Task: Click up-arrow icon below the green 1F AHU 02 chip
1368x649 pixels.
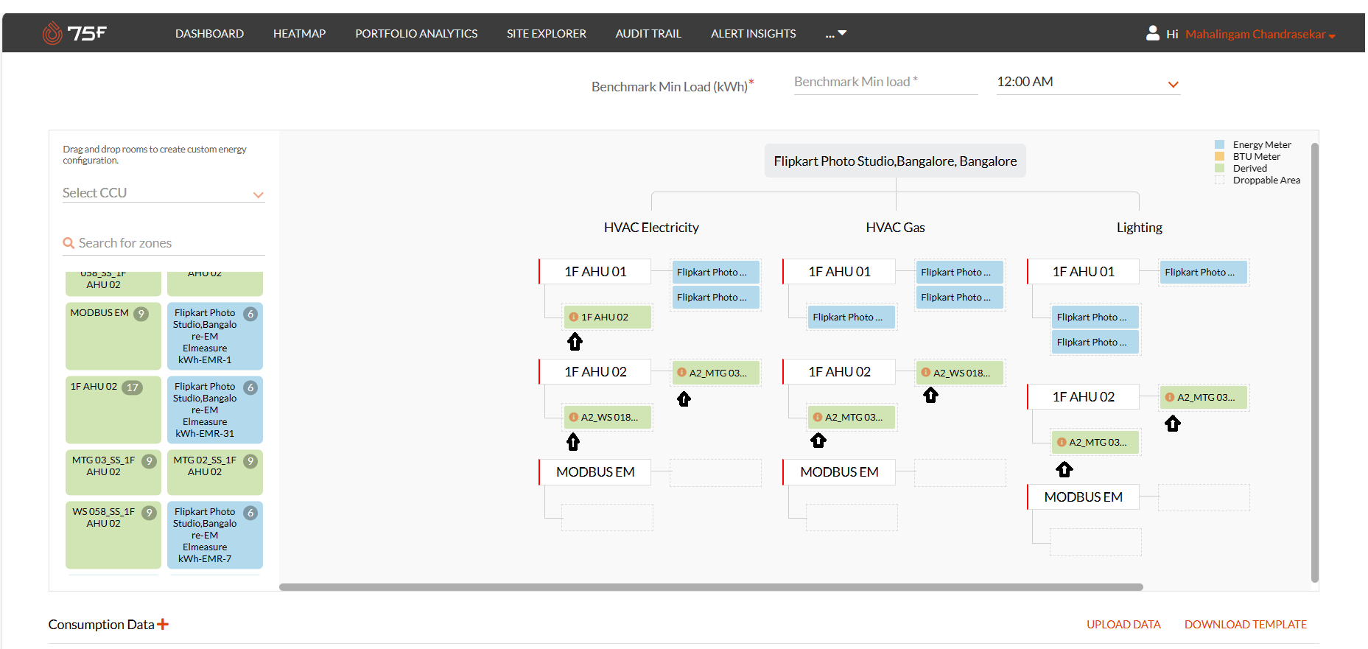Action: (575, 342)
